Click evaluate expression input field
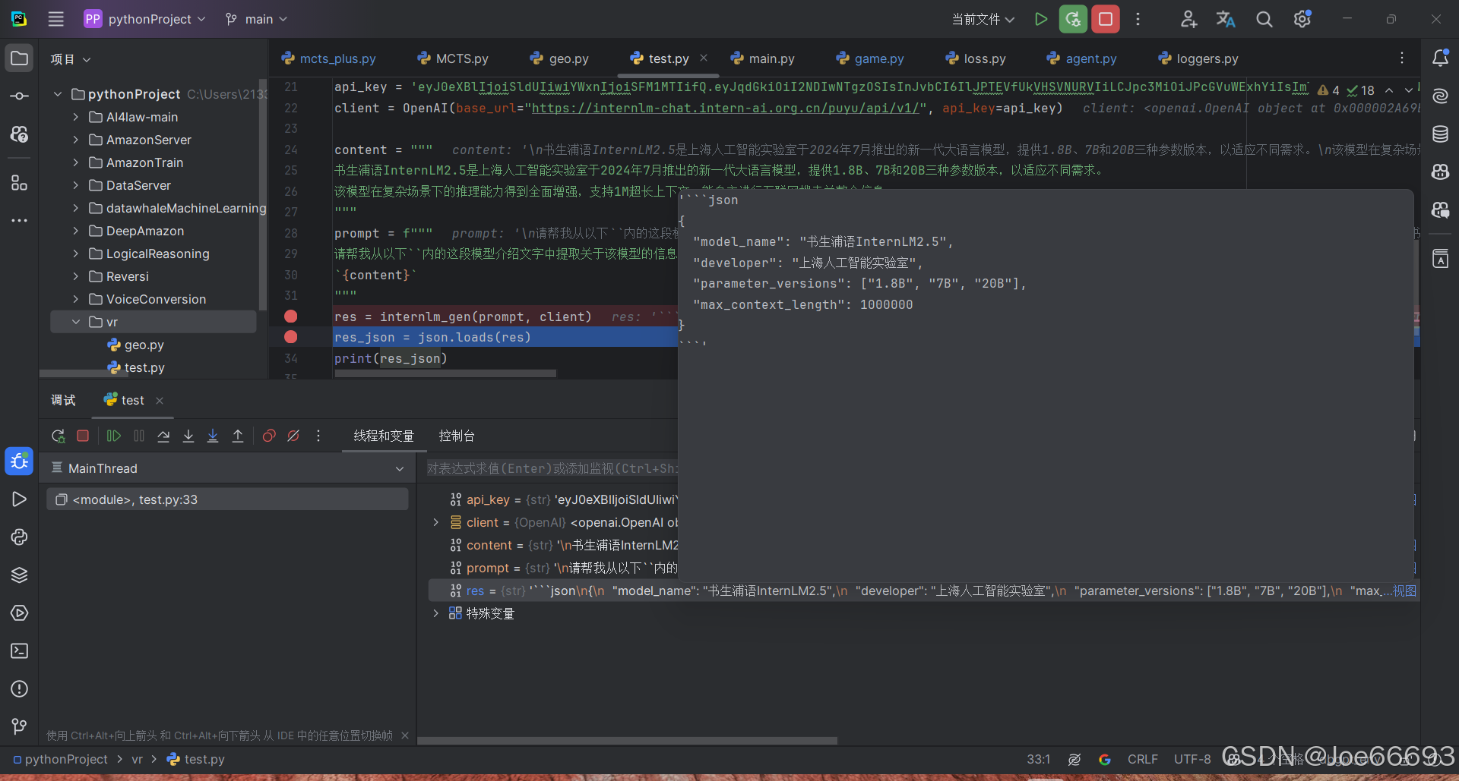Viewport: 1459px width, 781px height. tap(551, 468)
